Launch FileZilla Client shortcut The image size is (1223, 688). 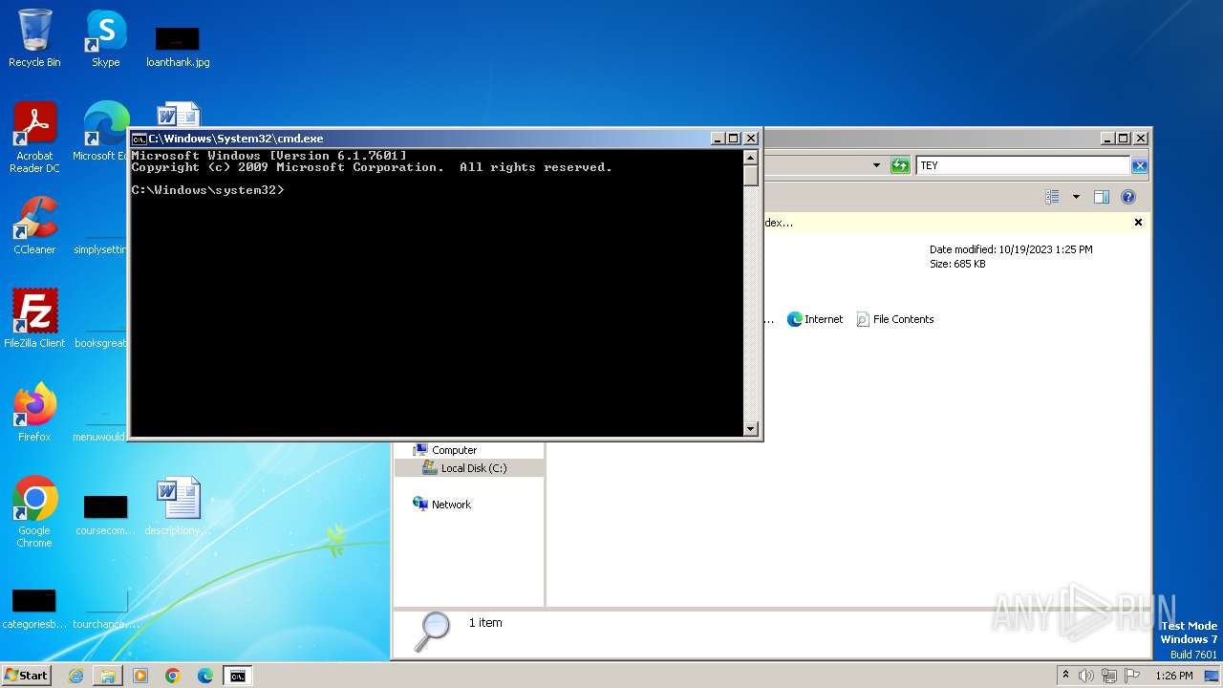tap(34, 319)
